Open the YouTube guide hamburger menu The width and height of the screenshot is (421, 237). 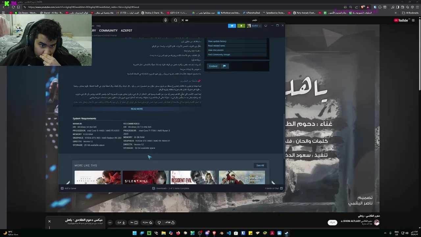tap(413, 20)
